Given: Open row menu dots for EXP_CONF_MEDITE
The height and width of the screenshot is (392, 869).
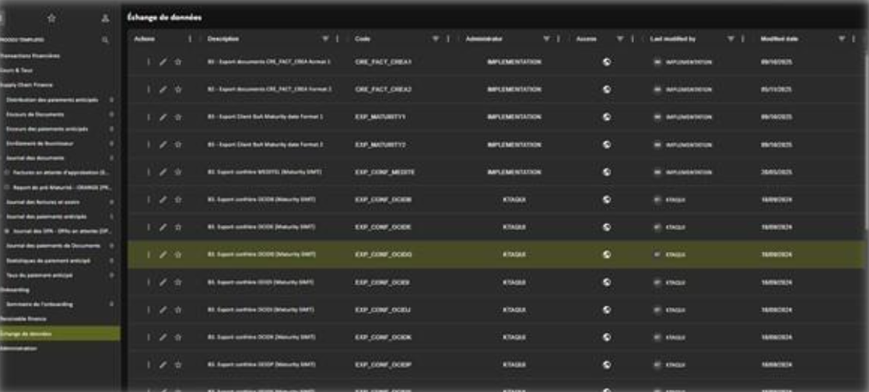Looking at the screenshot, I should pyautogui.click(x=149, y=172).
